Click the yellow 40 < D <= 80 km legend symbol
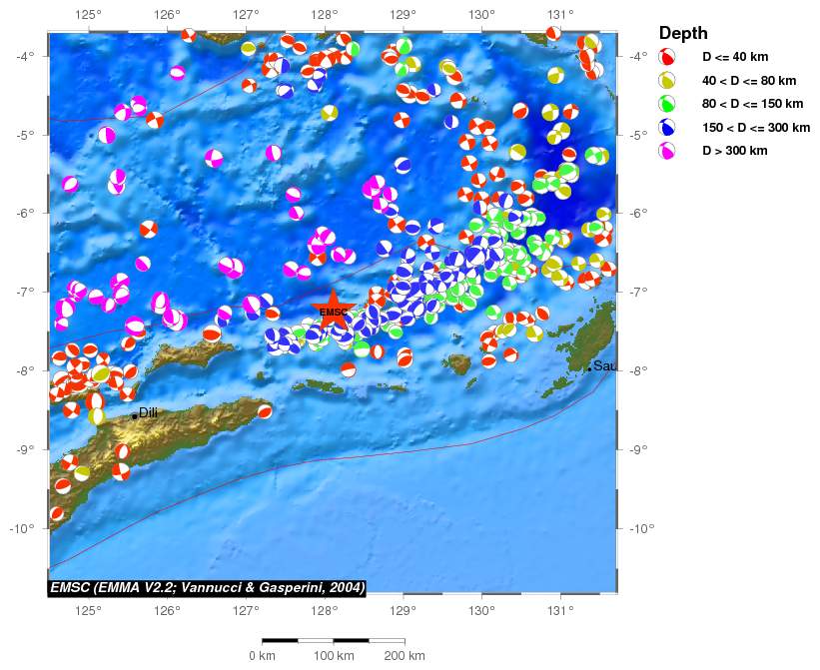The height and width of the screenshot is (670, 820). tap(668, 80)
